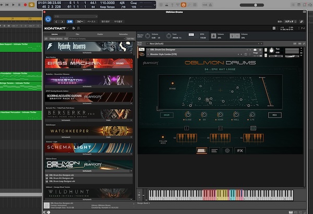This screenshot has width=313, height=214.
Task: Click the Redo (やり直す) button
Action: pyautogui.click(x=118, y=21)
